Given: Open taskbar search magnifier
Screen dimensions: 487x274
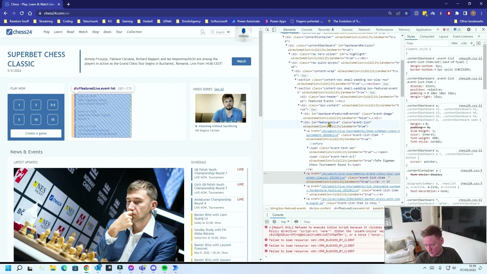Looking at the screenshot, I should click(x=19, y=268).
